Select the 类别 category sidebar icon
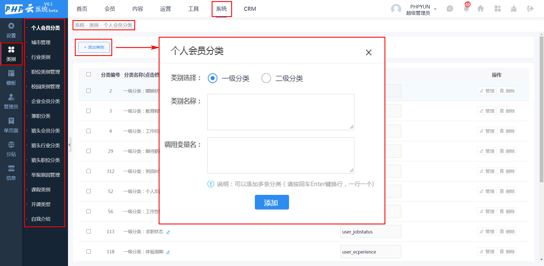 (11, 54)
